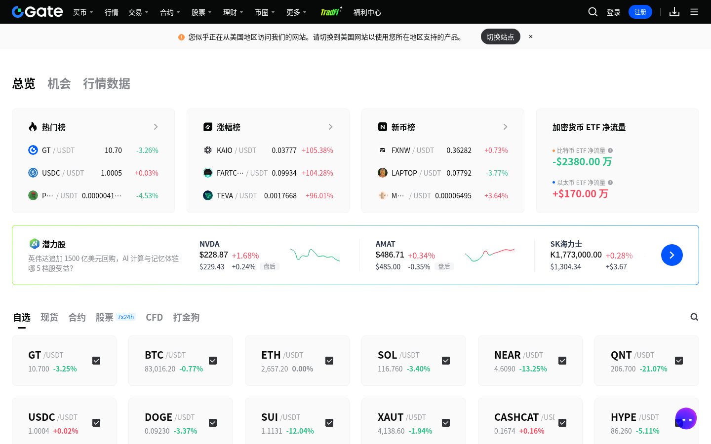Expand the 理财 dropdown menu
Screen dimensions: 711x444
pyautogui.click(x=233, y=12)
